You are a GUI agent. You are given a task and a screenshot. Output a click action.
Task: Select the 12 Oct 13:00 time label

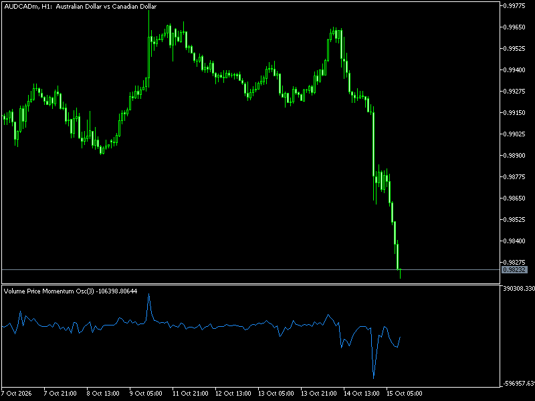click(x=233, y=393)
